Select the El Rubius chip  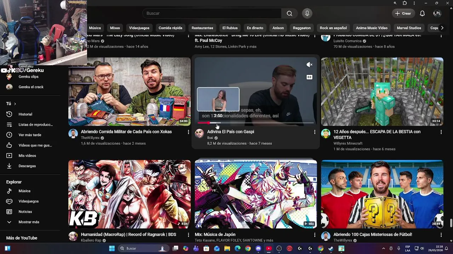click(230, 28)
